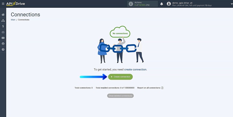Image resolution: width=233 pixels, height=117 pixels.
Task: Click the account avatar icon
Action: [169, 4]
